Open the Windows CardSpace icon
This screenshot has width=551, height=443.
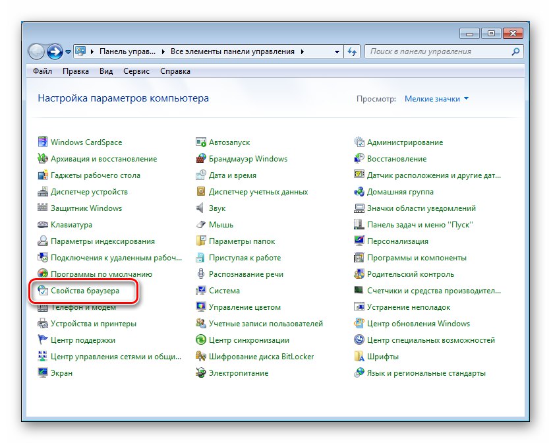coord(43,142)
